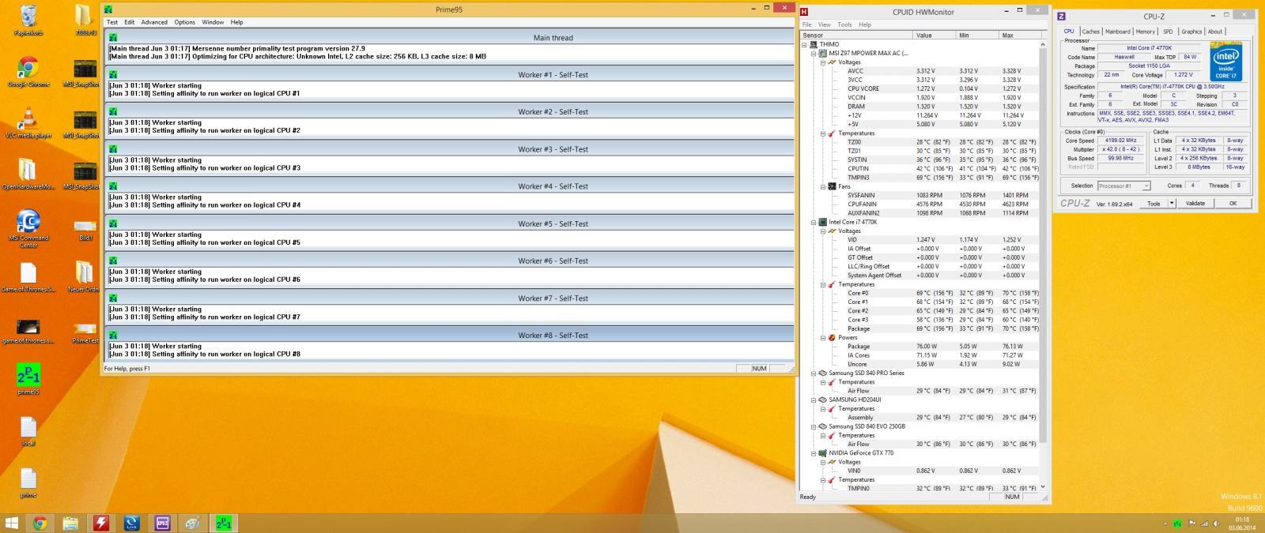
Task: Click the Windows Start button
Action: [12, 523]
